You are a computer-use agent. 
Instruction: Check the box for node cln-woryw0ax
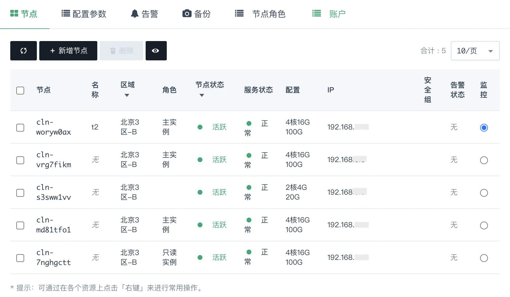click(x=20, y=128)
